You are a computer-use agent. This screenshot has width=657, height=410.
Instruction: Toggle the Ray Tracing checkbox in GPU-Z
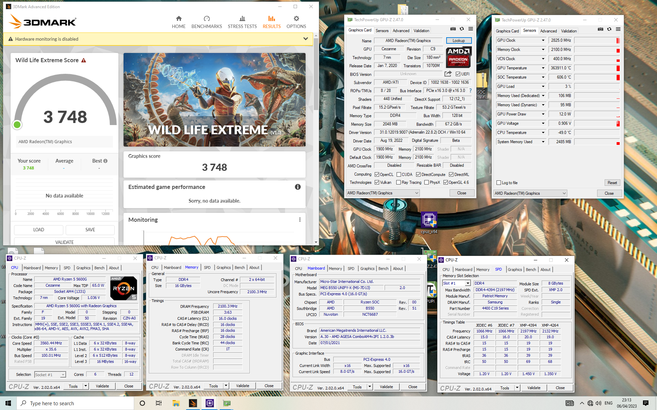(x=398, y=182)
